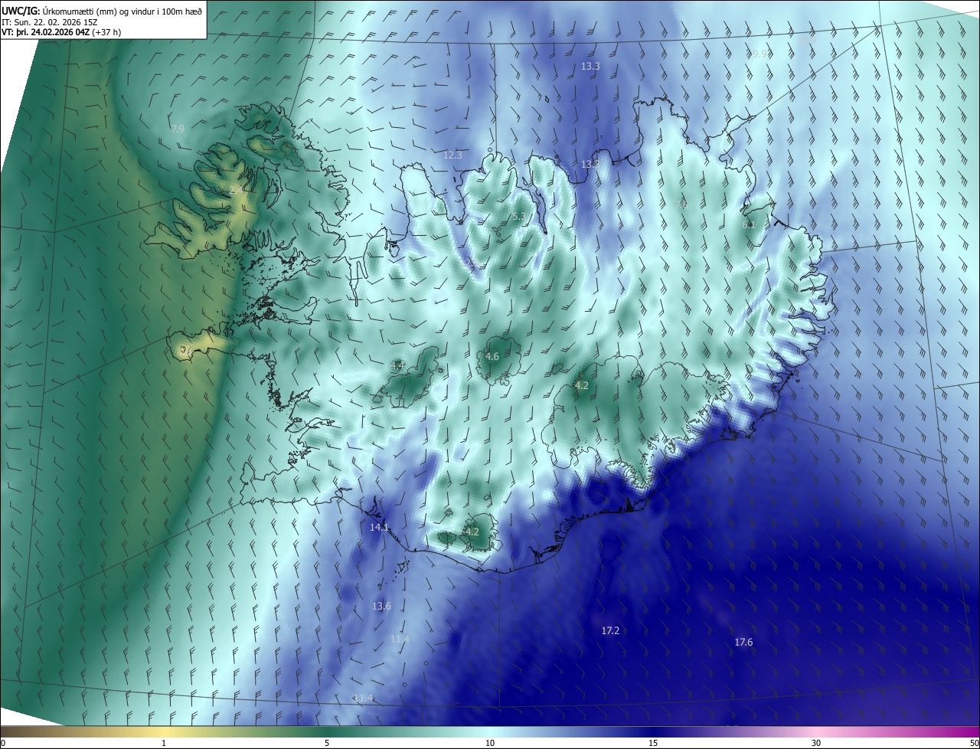980x749 pixels.
Task: Click the 4.6 value on the glacier
Action: pos(492,356)
